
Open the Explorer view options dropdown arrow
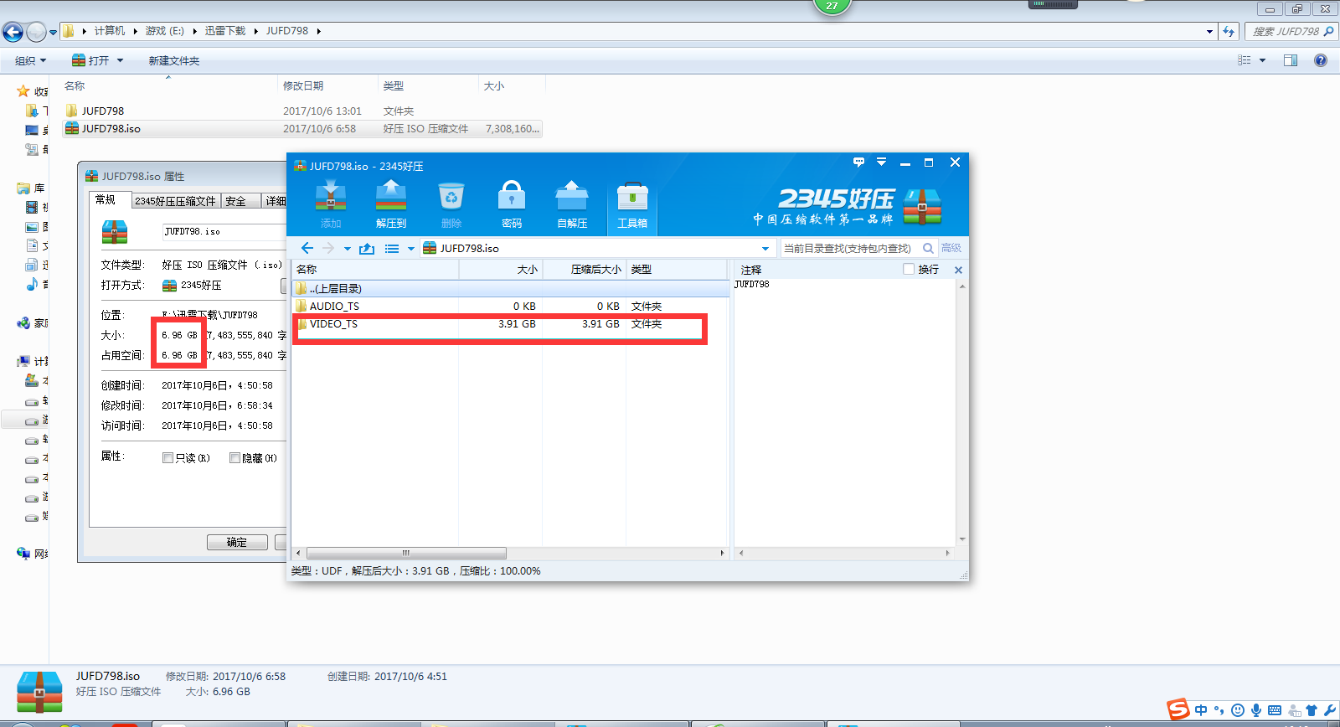coord(1262,60)
